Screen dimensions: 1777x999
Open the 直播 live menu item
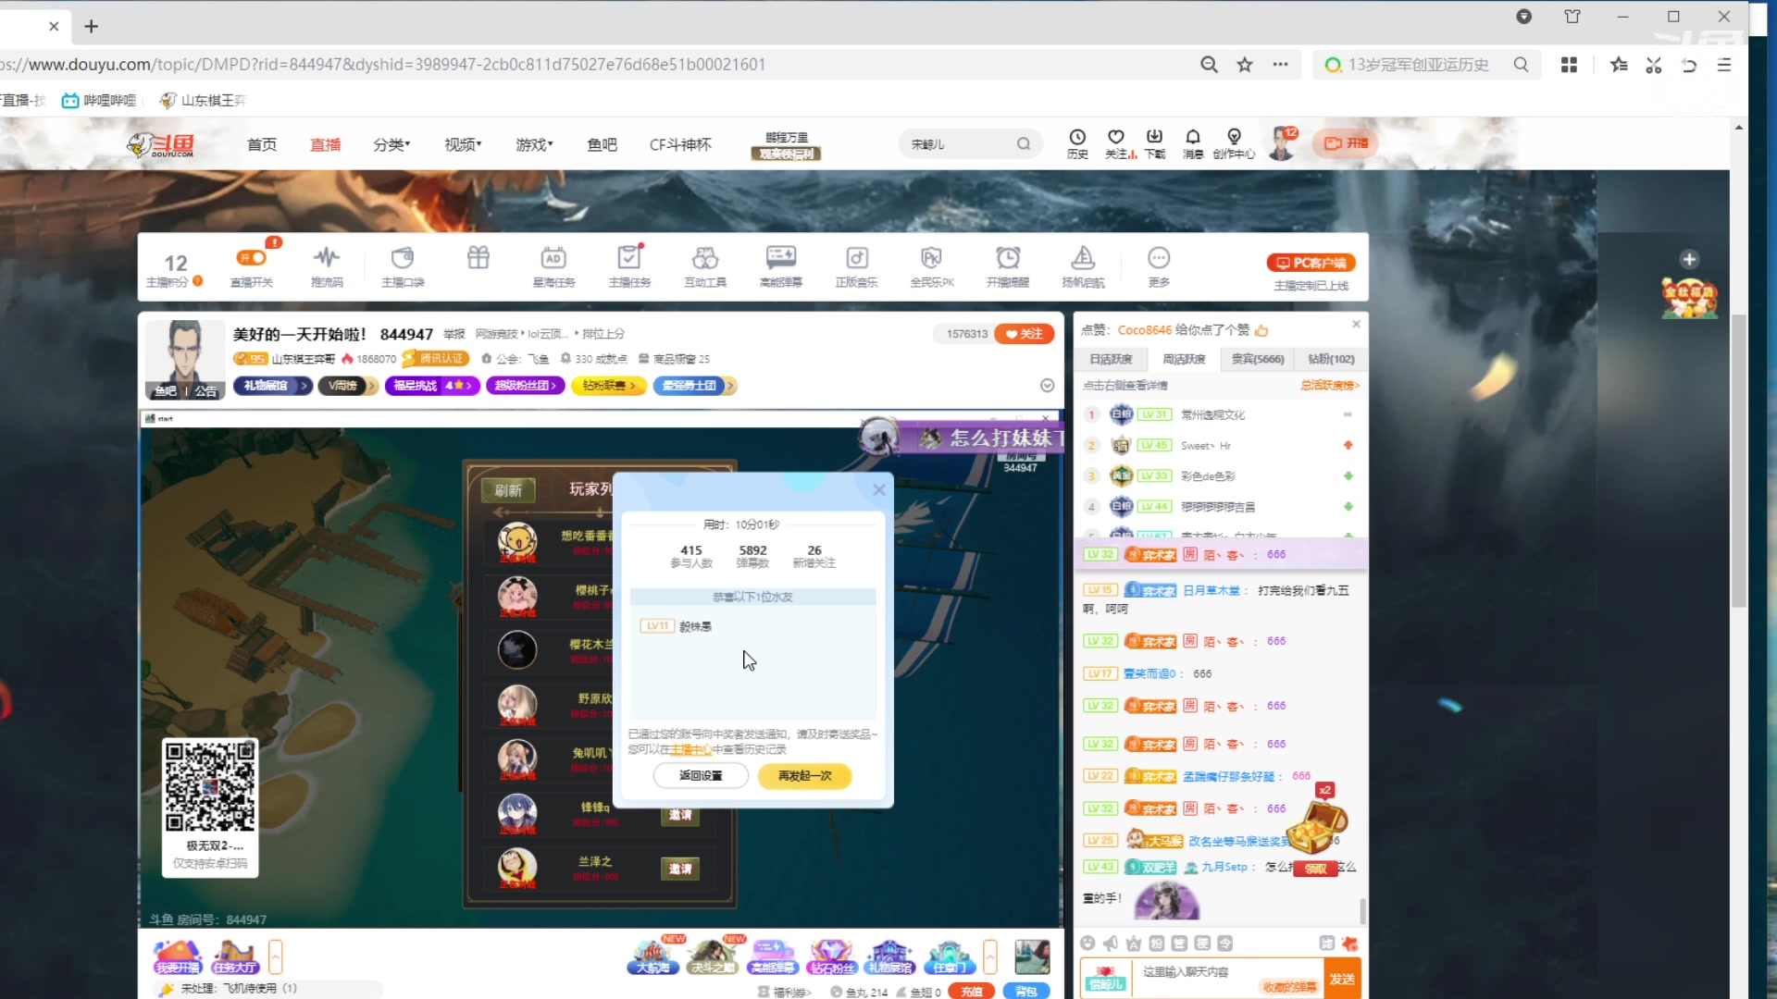coord(325,144)
